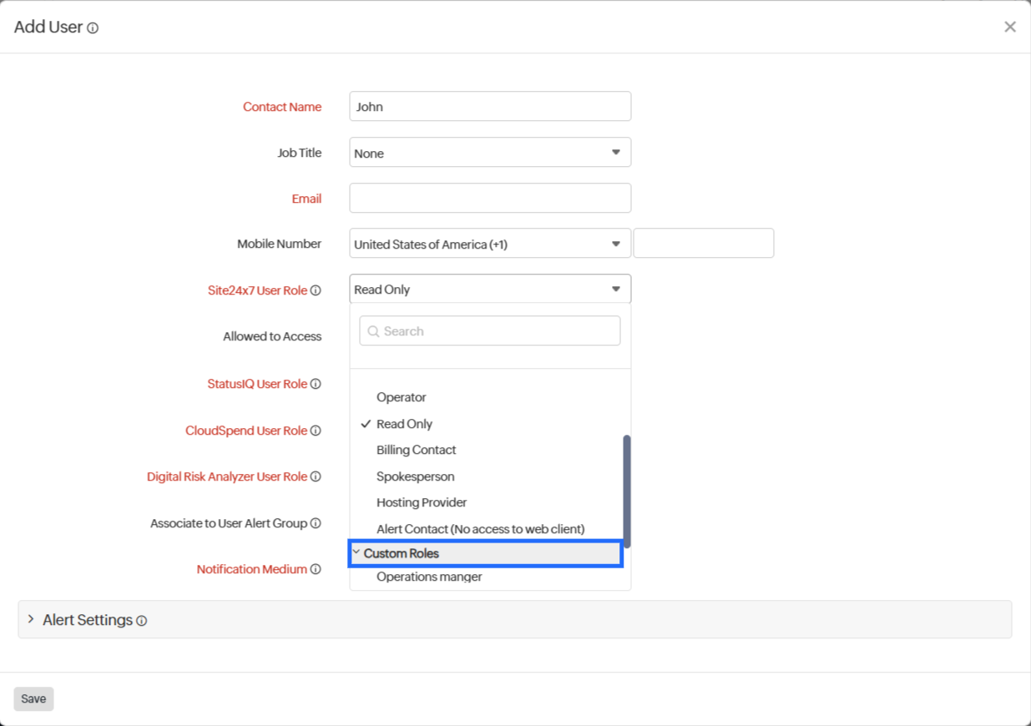Click info icon next to Add User title

(x=93, y=28)
